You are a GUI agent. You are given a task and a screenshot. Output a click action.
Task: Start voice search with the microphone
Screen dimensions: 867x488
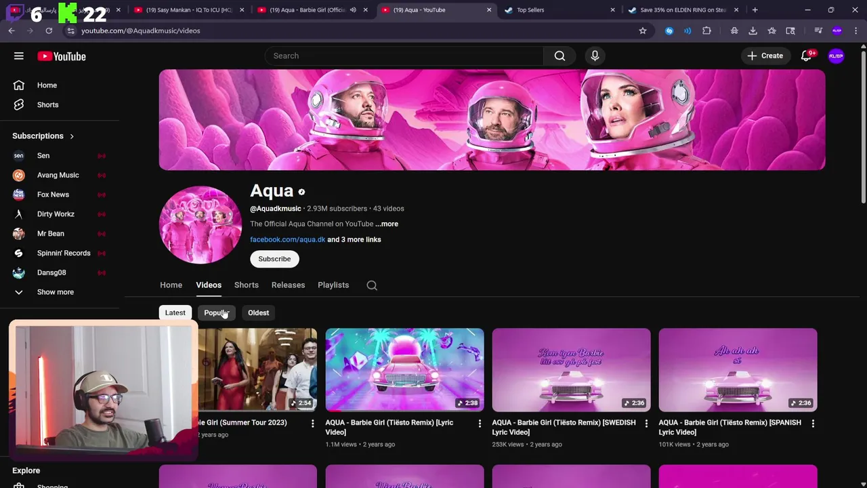point(595,56)
